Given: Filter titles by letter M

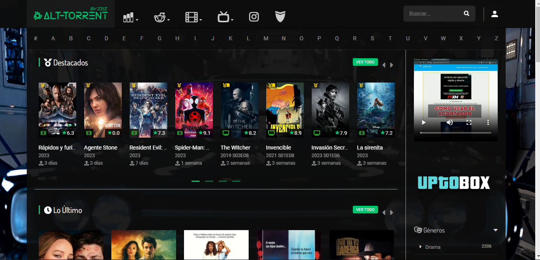Looking at the screenshot, I should click(266, 38).
